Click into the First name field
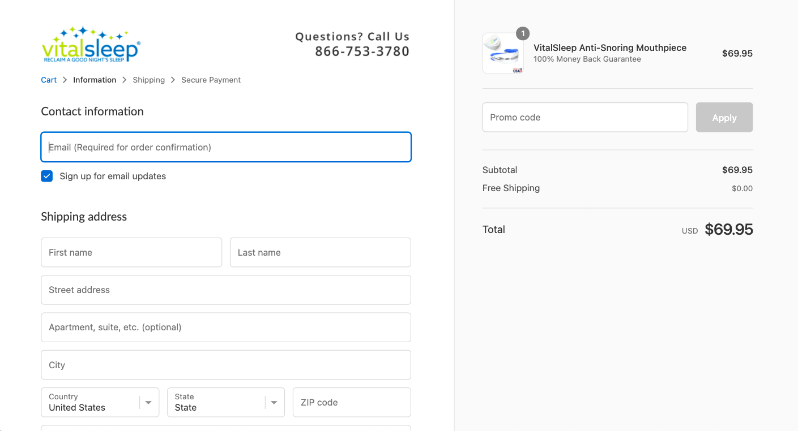Image resolution: width=798 pixels, height=431 pixels. [x=131, y=252]
